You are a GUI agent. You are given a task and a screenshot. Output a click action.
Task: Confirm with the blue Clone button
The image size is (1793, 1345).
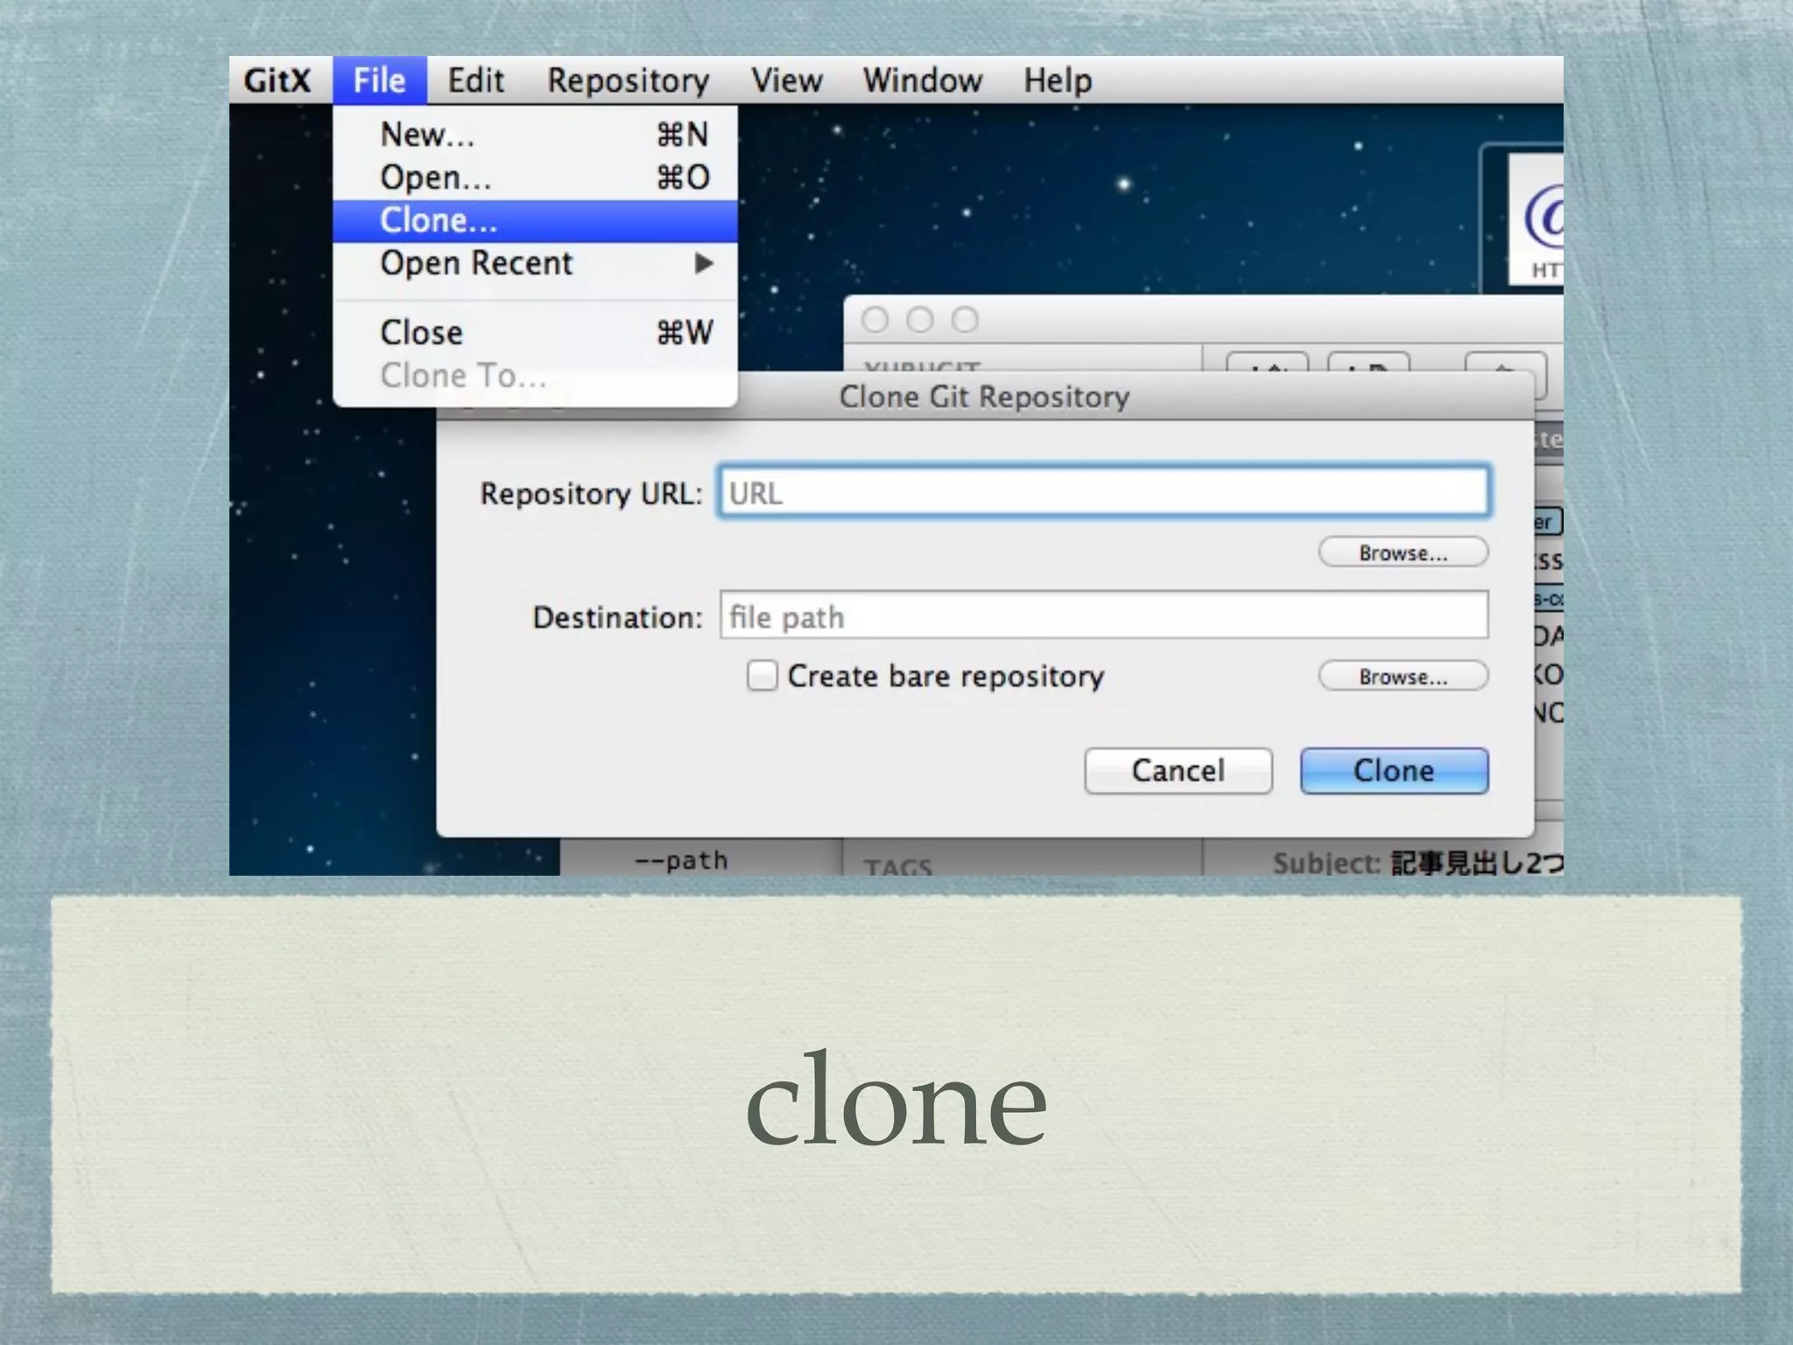[1394, 771]
